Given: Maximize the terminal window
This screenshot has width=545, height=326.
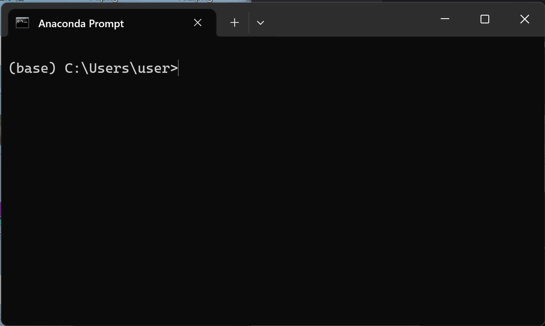Looking at the screenshot, I should (x=485, y=19).
